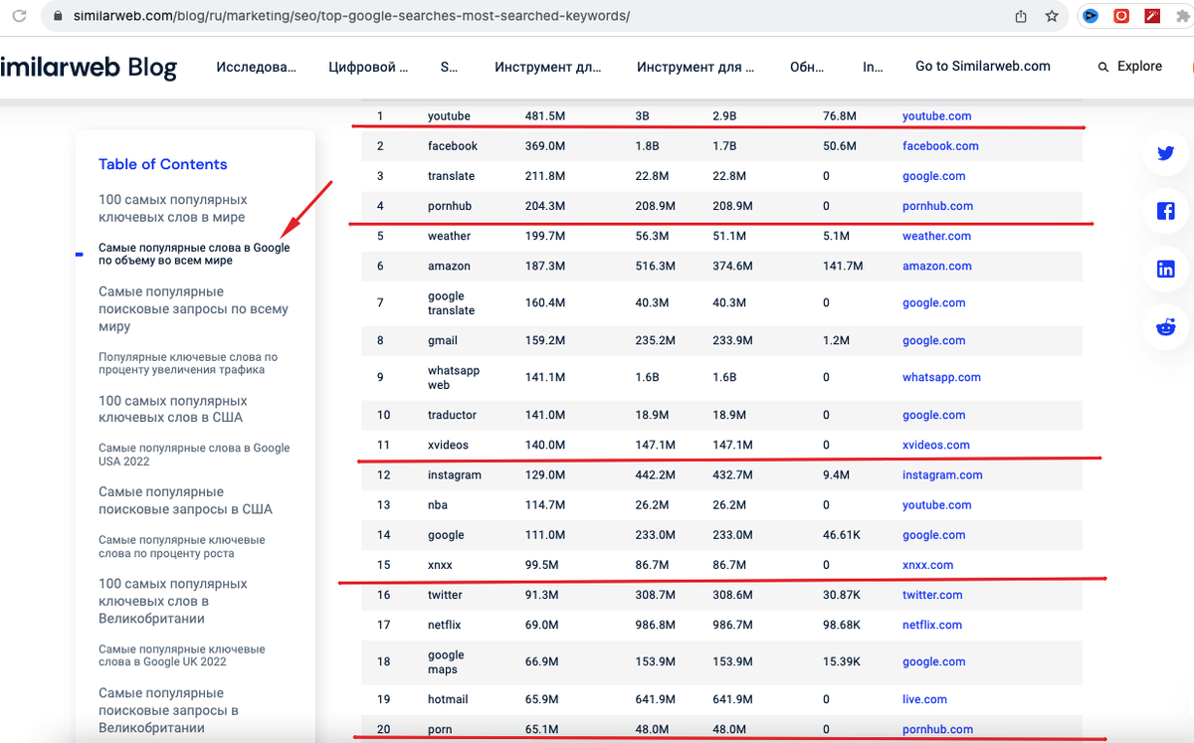Open google.com link in google translate row

pos(933,303)
